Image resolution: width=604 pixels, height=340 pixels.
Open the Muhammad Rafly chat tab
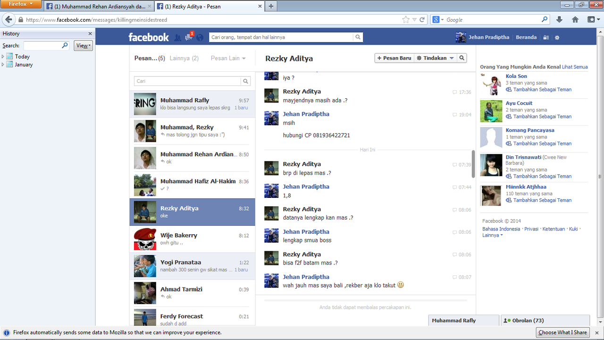click(463, 321)
